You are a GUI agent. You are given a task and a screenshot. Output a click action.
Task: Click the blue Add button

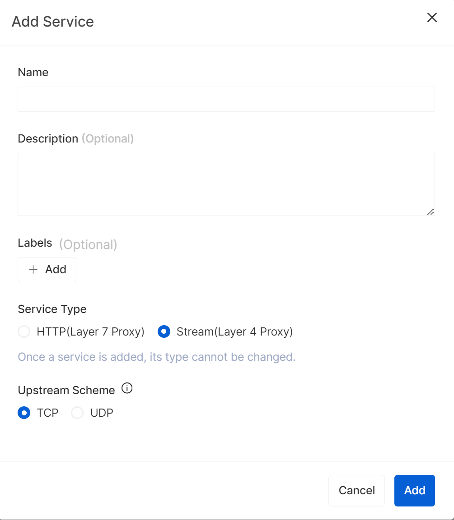[x=414, y=490]
